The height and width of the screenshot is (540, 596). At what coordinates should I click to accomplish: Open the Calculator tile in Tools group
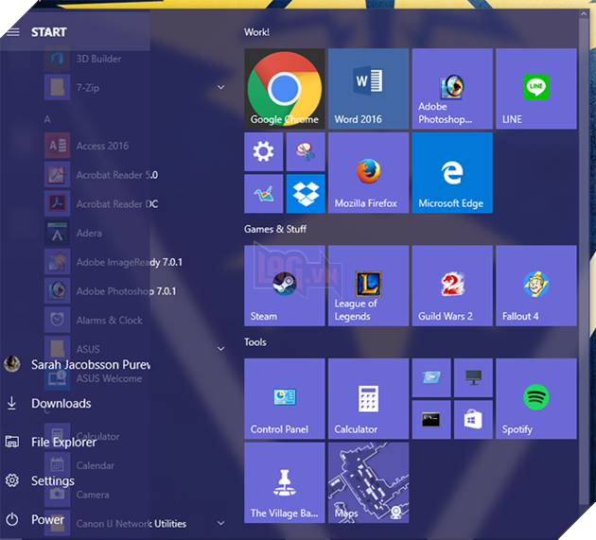[x=368, y=399]
